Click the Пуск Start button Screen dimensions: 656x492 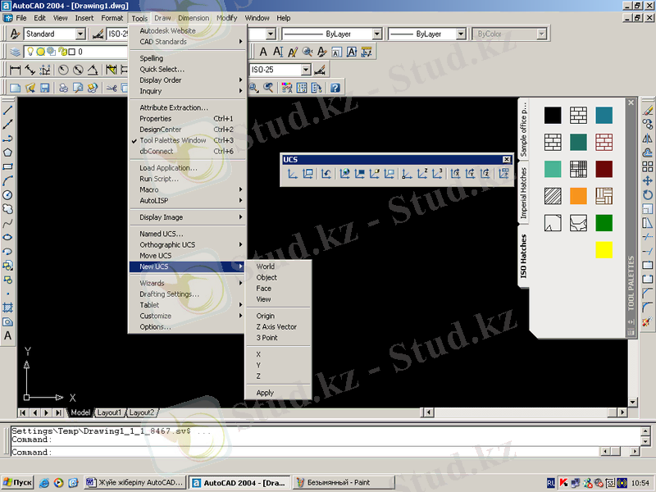tap(17, 483)
